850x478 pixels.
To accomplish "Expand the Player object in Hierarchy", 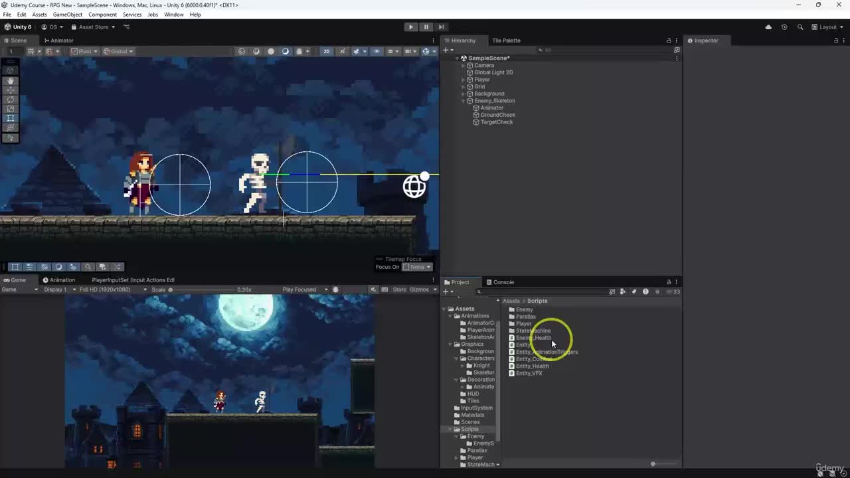I will click(464, 80).
